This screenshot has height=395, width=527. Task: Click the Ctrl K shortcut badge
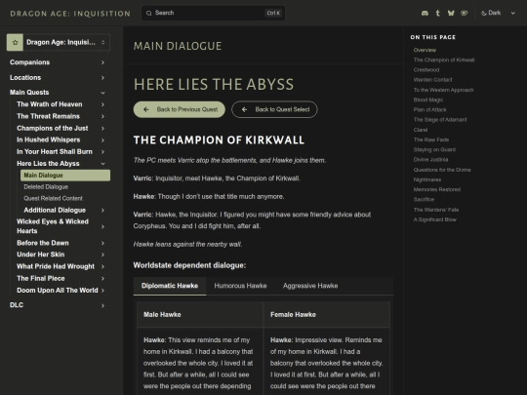tap(273, 13)
